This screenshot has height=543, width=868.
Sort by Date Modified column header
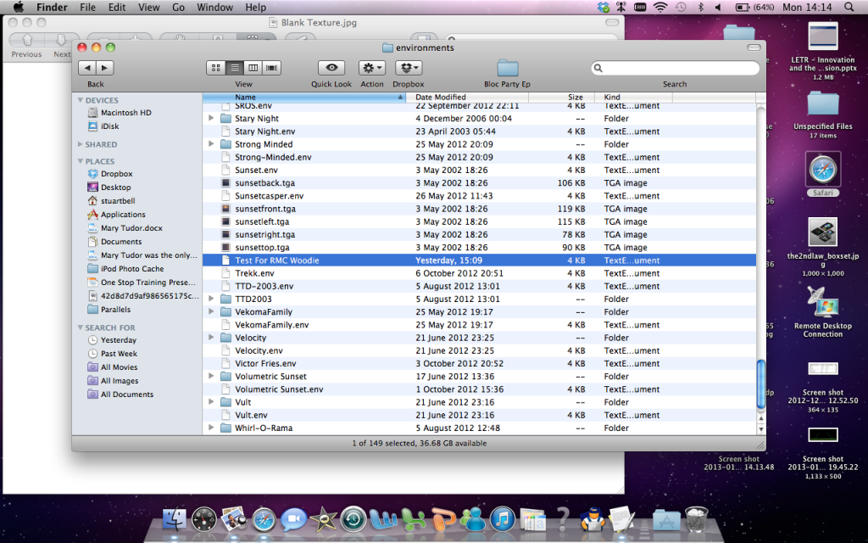pos(467,97)
